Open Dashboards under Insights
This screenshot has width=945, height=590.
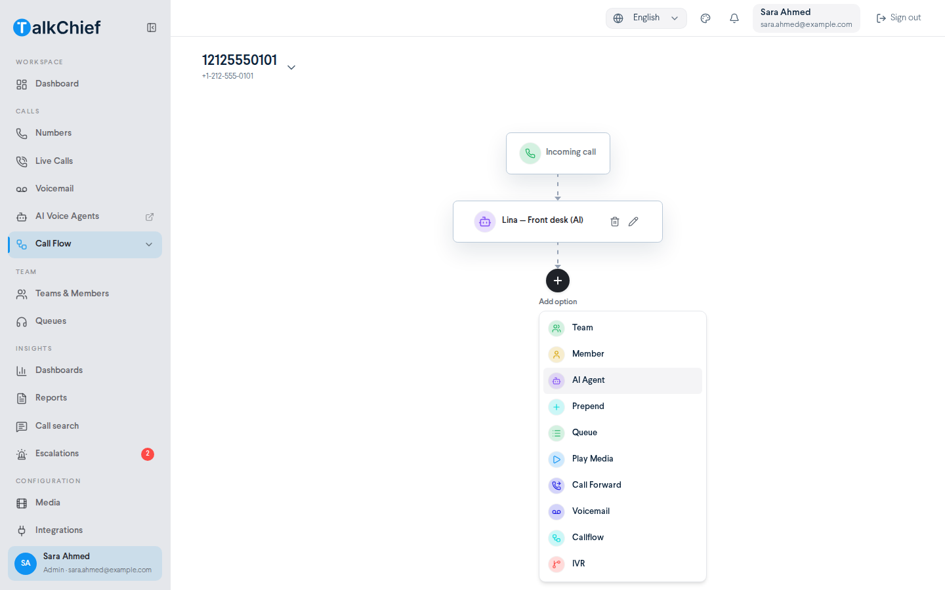pyautogui.click(x=85, y=370)
